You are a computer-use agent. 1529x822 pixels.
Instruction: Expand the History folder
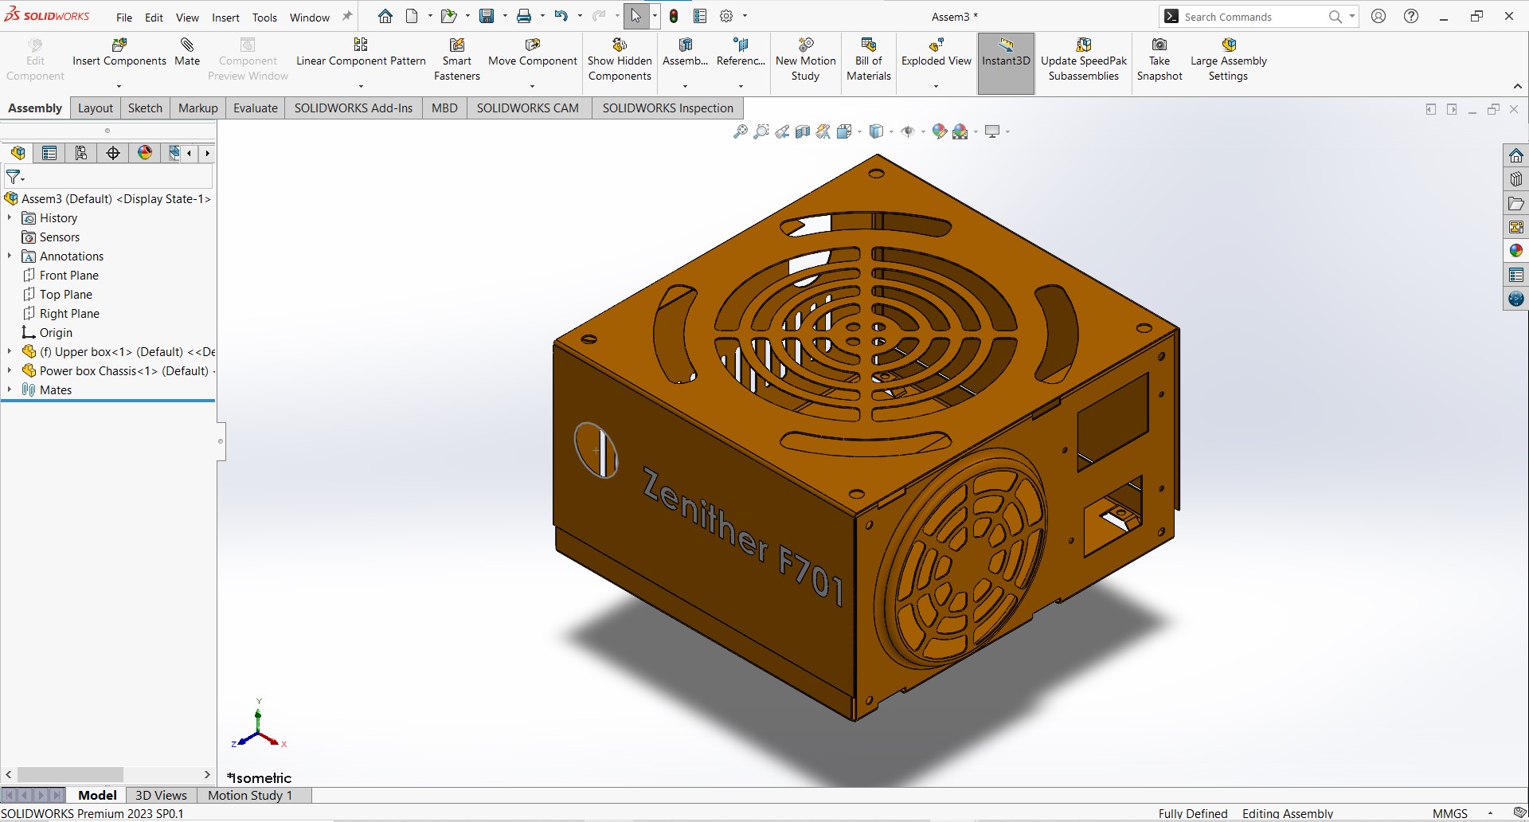[x=10, y=217]
